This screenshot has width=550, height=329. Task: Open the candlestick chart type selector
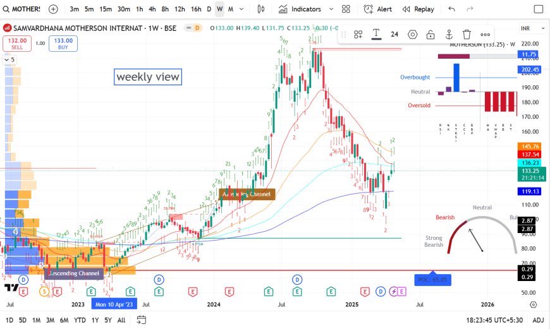coord(260,9)
